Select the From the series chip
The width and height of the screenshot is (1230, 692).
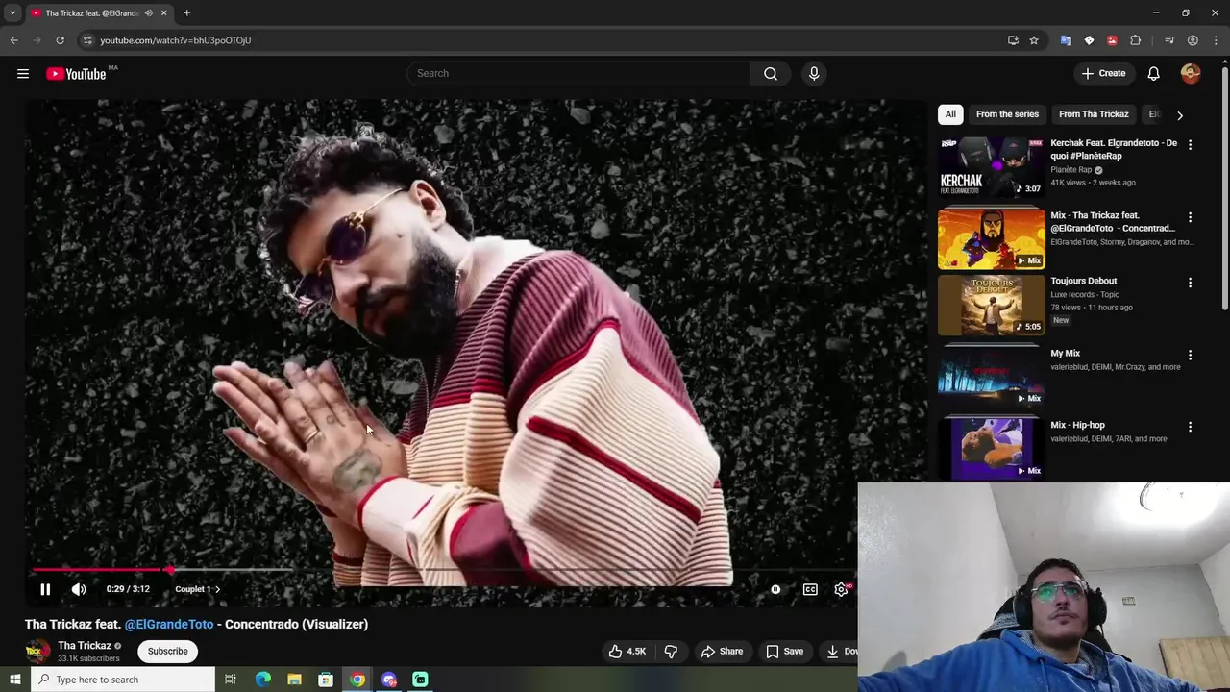coord(1007,113)
